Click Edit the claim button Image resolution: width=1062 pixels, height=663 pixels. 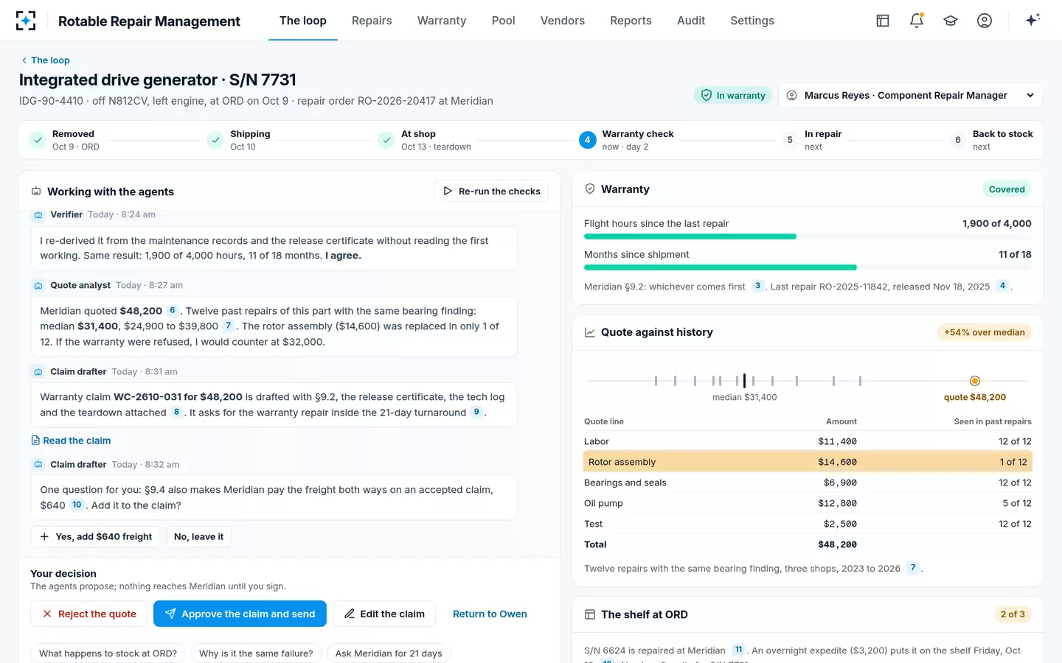(384, 614)
